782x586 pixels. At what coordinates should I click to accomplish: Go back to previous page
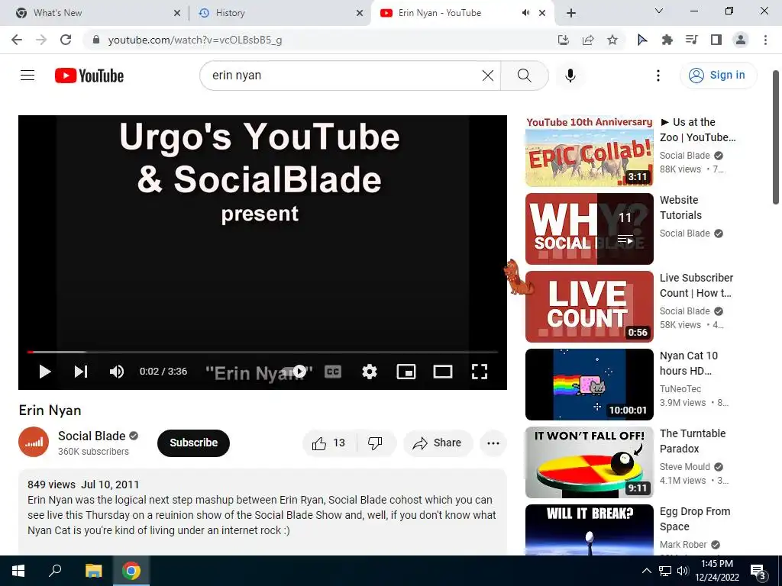coord(17,40)
